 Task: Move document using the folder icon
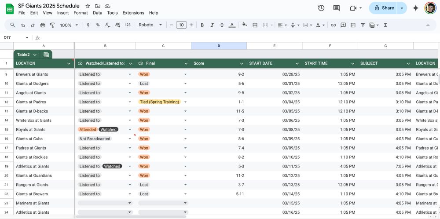tap(97, 6)
